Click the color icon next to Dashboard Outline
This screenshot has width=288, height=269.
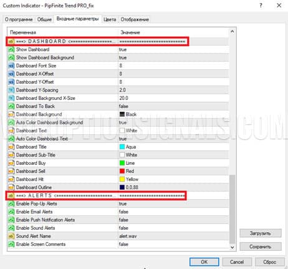11,187
